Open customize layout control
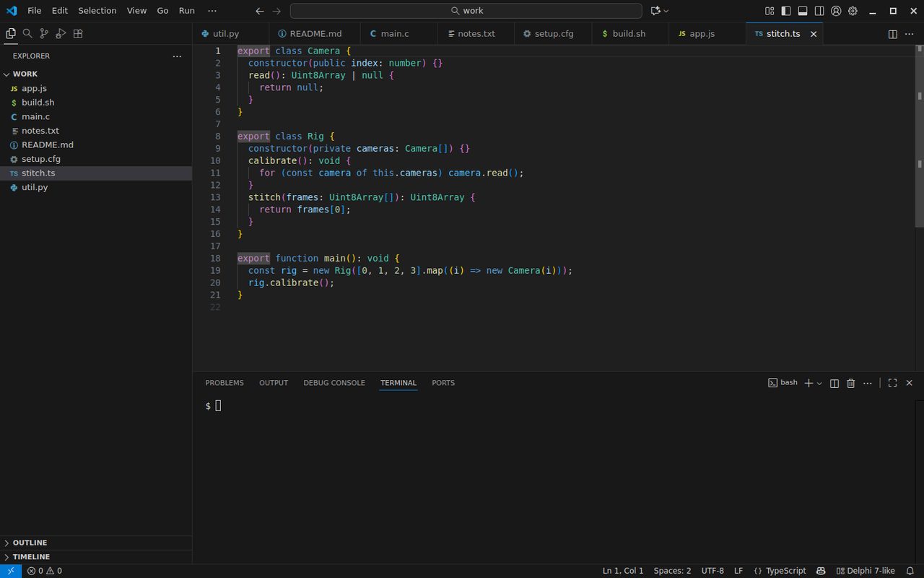The width and height of the screenshot is (924, 578). (770, 11)
